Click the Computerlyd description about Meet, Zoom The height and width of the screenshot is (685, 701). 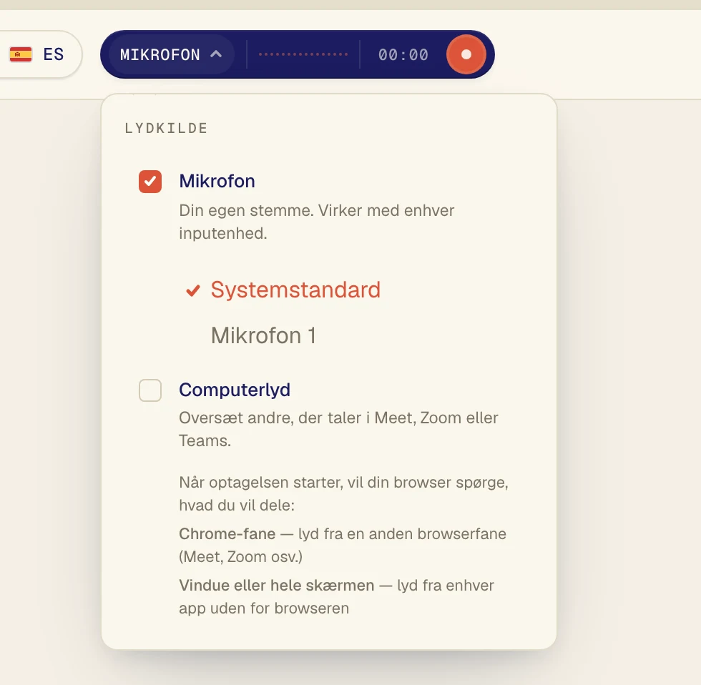(x=338, y=429)
